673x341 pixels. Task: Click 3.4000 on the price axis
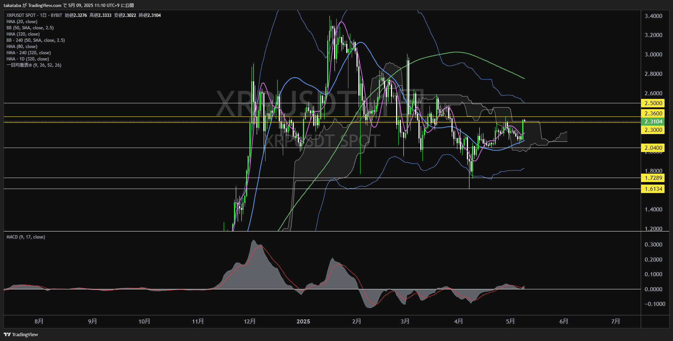click(654, 16)
